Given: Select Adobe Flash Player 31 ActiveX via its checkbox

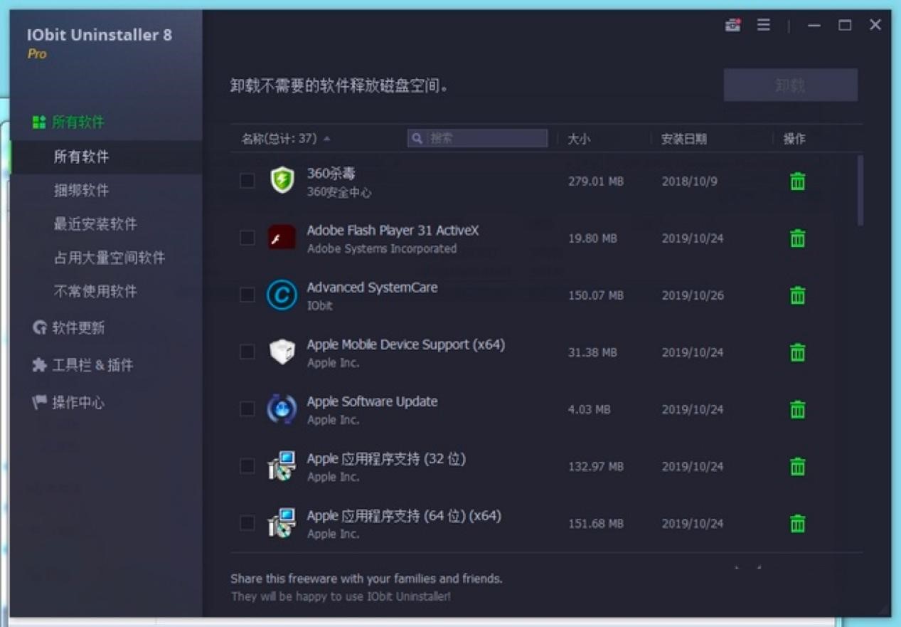Looking at the screenshot, I should (x=247, y=238).
